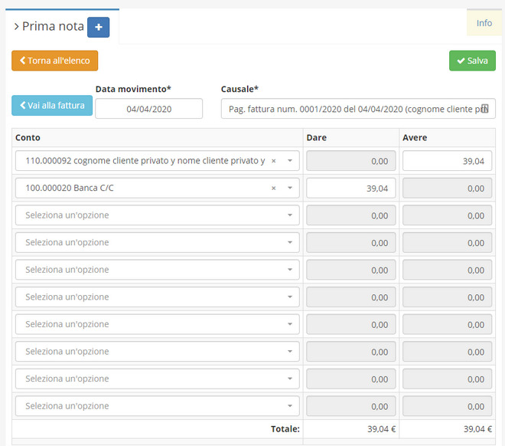This screenshot has width=505, height=446.
Task: Open the third row Seleziona un'opzione dropdown
Action: (156, 215)
